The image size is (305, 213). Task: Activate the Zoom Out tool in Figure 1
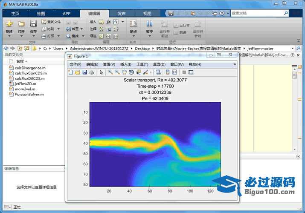click(117, 72)
